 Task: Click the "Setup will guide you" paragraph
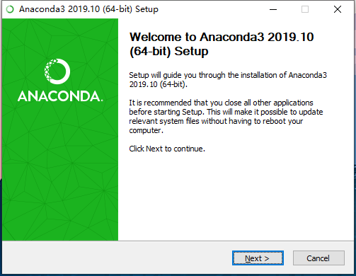point(228,80)
